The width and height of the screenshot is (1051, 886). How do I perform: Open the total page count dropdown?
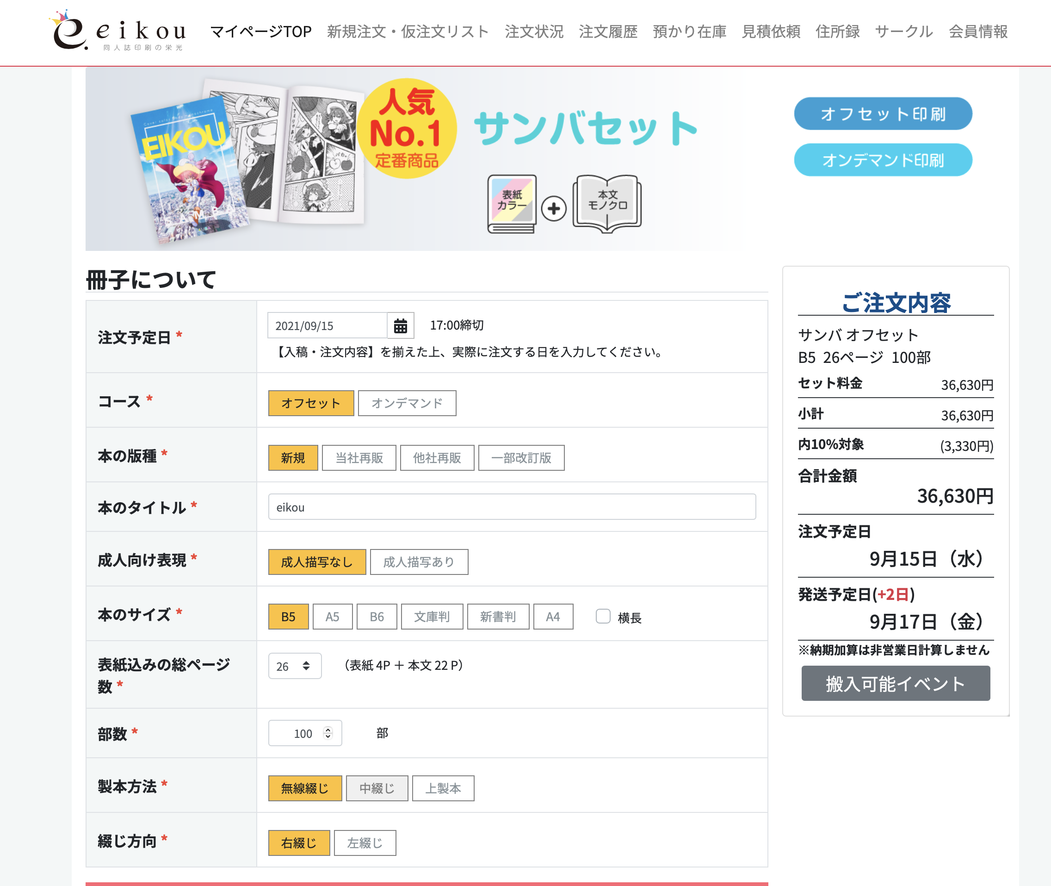coord(295,666)
